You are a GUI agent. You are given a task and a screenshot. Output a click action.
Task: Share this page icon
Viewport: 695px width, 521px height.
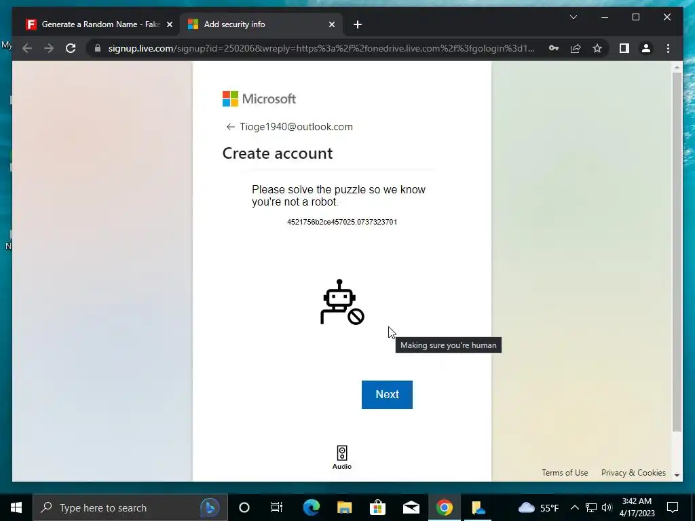pyautogui.click(x=576, y=48)
